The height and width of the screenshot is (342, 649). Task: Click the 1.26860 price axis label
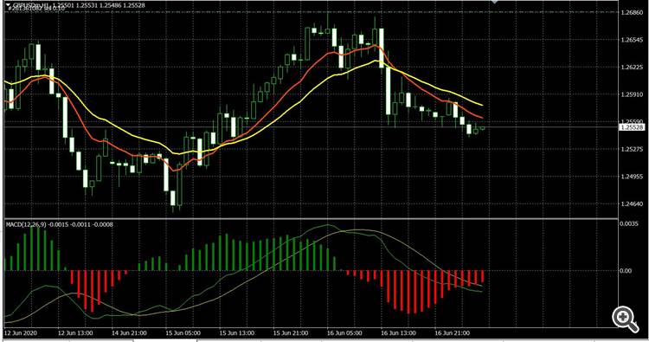pyautogui.click(x=632, y=13)
